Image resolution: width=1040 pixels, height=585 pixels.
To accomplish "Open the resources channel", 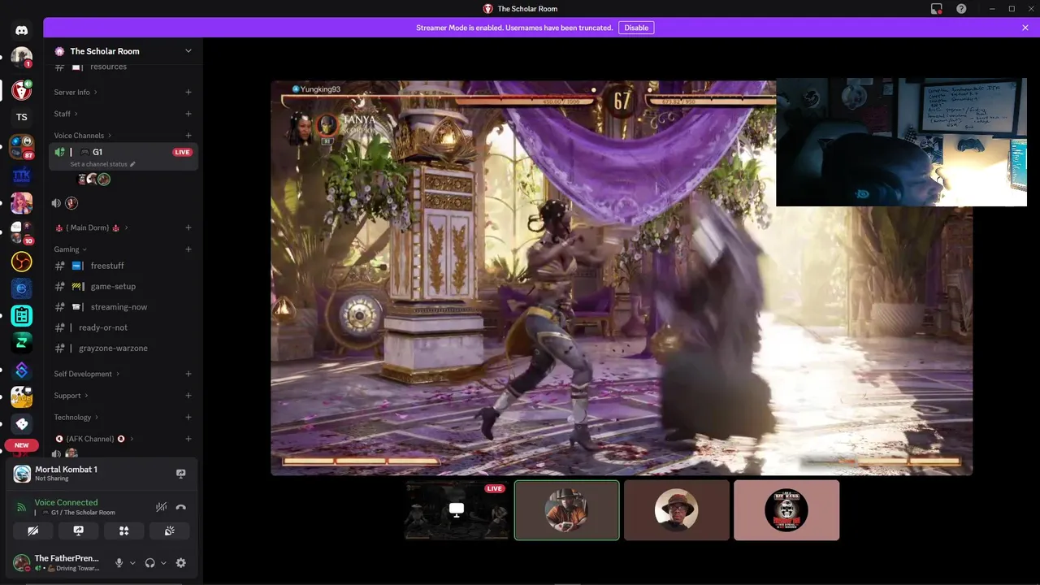I will tap(123, 67).
